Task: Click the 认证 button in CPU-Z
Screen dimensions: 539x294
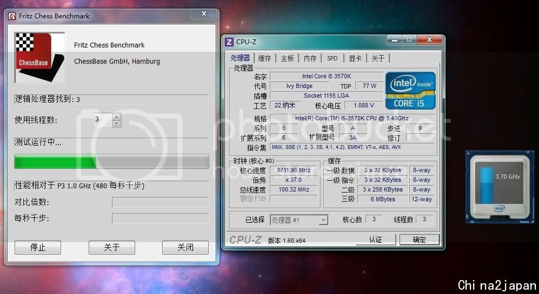Action: [x=376, y=240]
